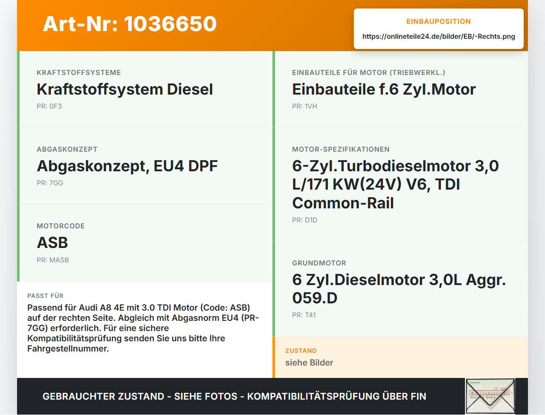Select the Abgaskonzept, EU4 DPF title

pyautogui.click(x=127, y=166)
